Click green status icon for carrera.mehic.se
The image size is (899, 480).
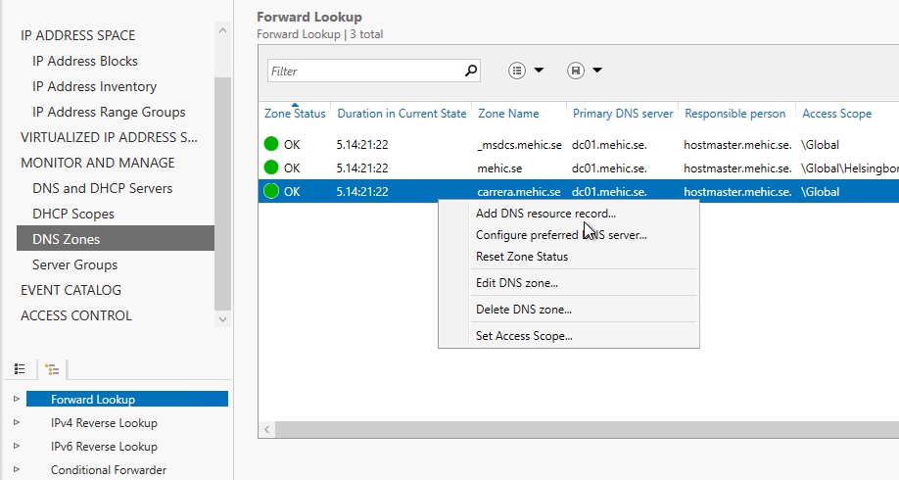(271, 192)
